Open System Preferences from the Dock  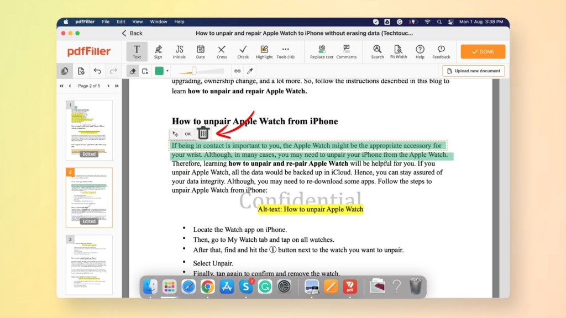pos(284,287)
